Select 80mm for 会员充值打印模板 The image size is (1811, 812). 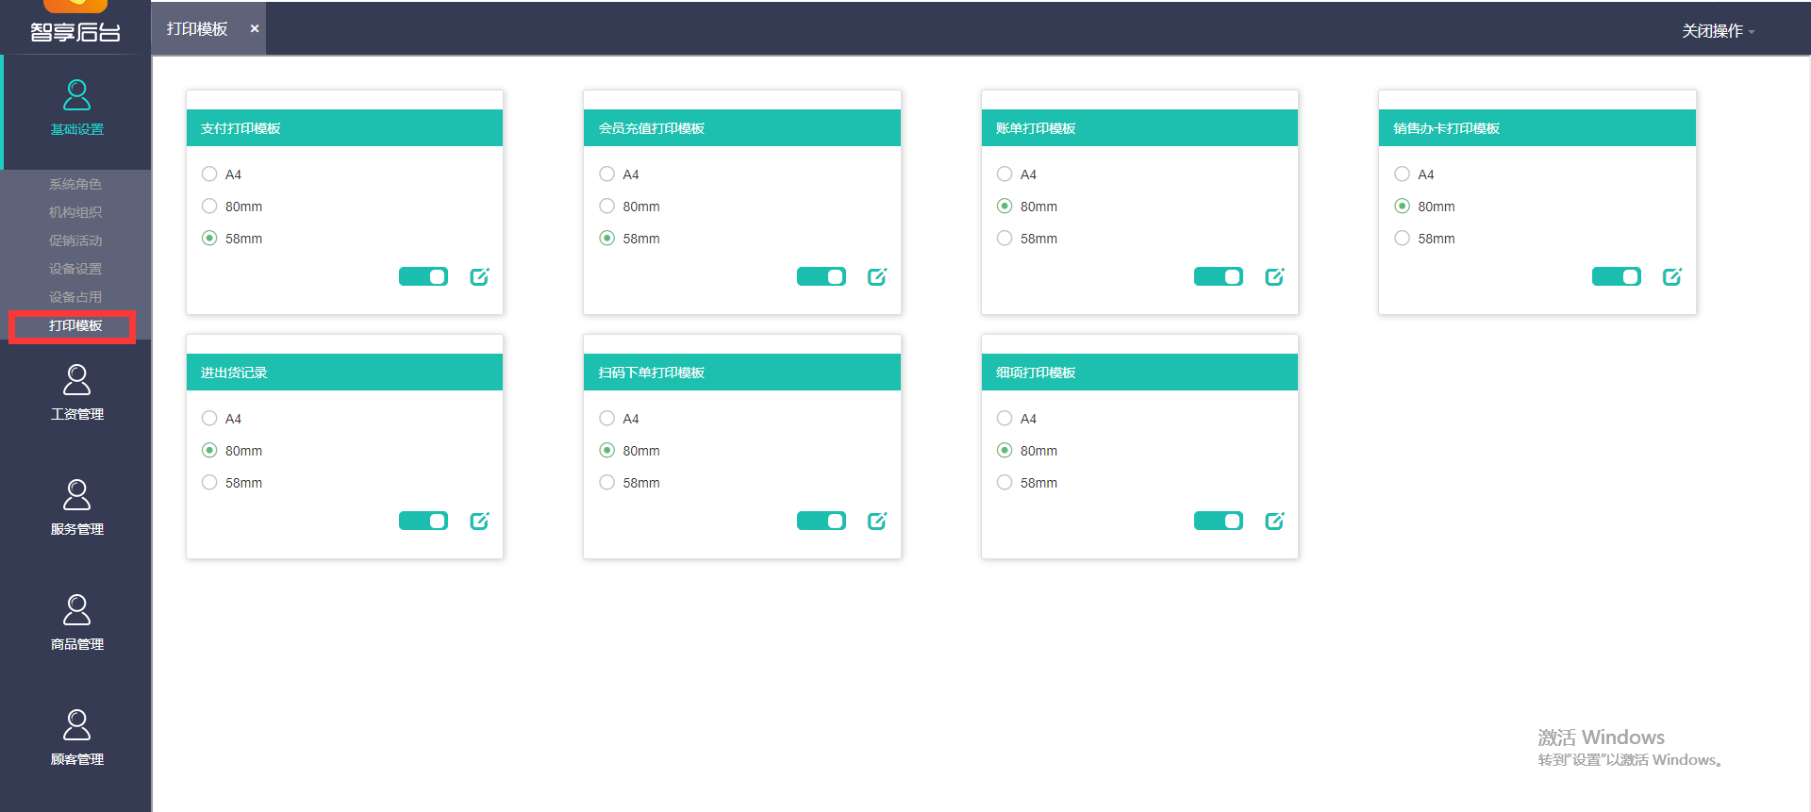click(x=607, y=207)
